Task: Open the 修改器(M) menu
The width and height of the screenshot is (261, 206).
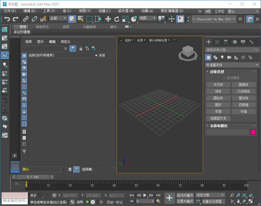Action: click(x=126, y=11)
